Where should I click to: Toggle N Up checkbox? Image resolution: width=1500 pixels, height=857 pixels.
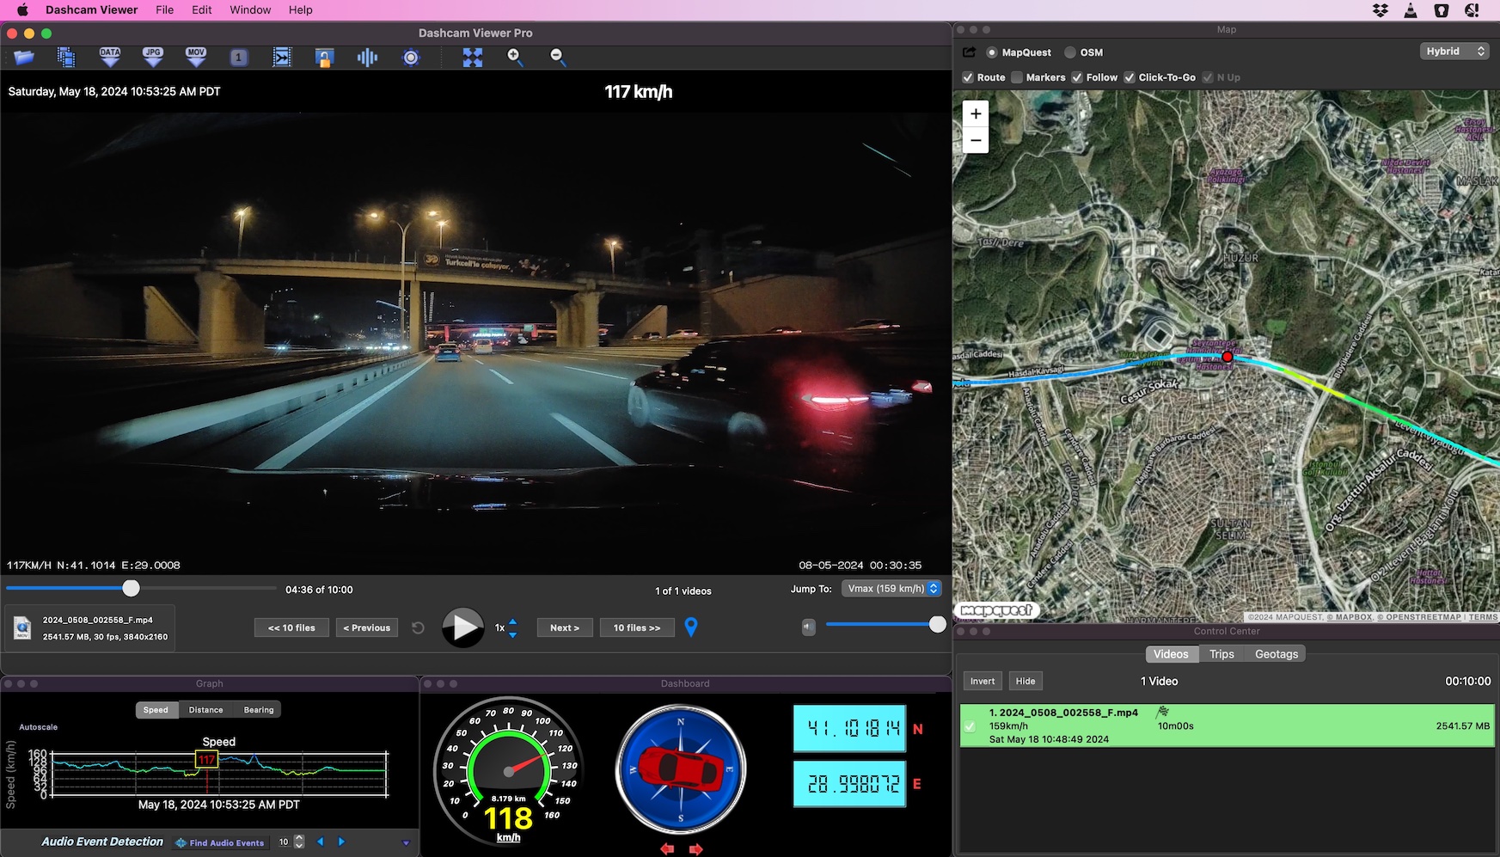pyautogui.click(x=1208, y=77)
